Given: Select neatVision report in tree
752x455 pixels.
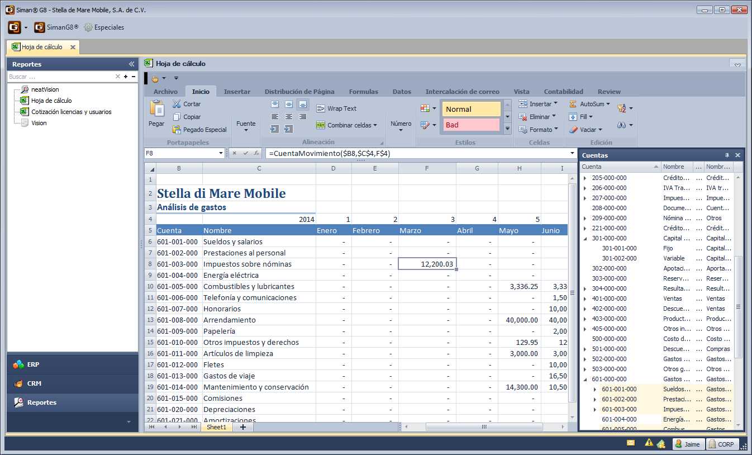Looking at the screenshot, I should click(x=45, y=89).
